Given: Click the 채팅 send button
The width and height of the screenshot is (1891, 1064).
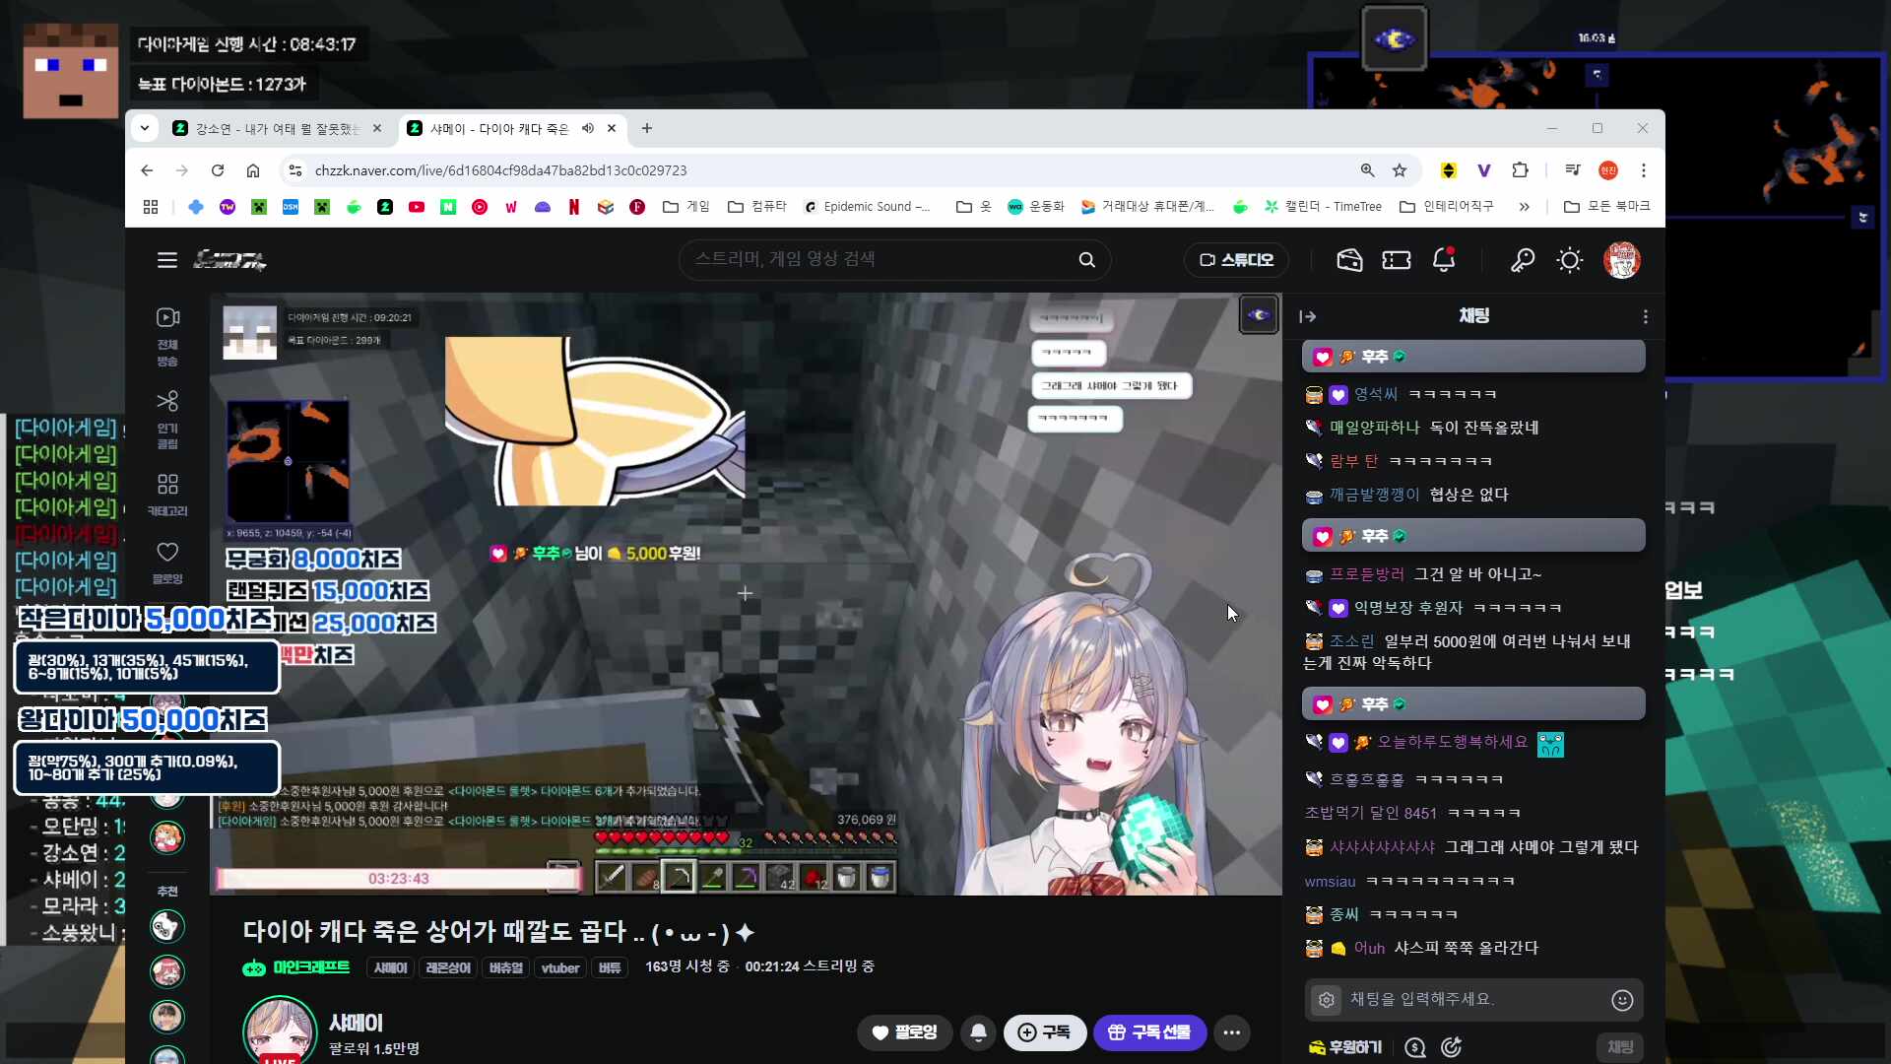Looking at the screenshot, I should (1620, 1047).
